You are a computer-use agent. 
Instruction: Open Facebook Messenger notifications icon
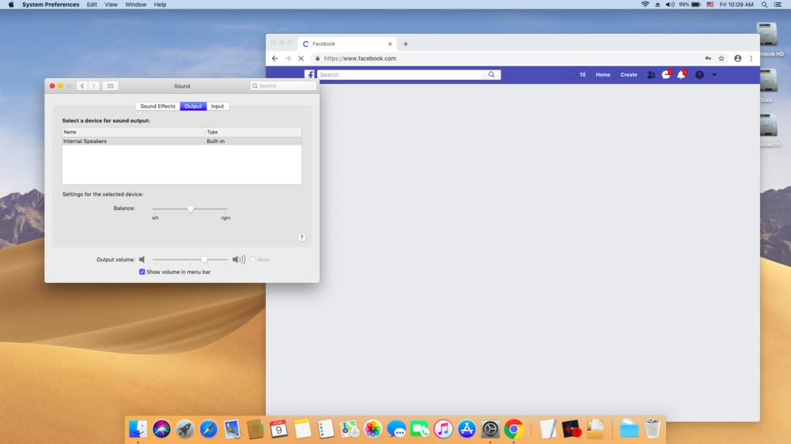coord(665,74)
